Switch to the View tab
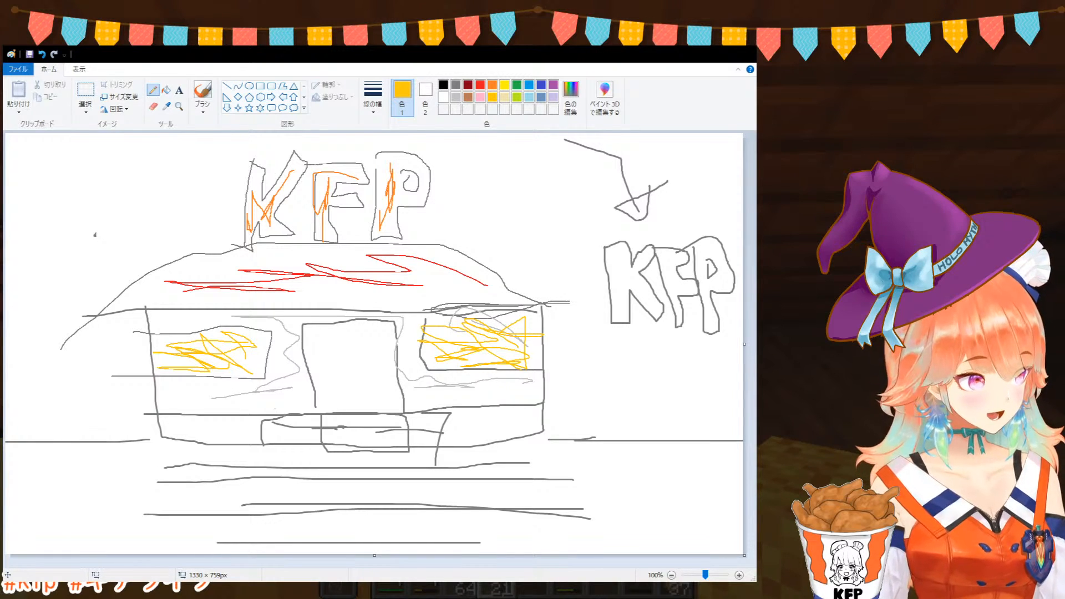The width and height of the screenshot is (1065, 599). click(x=79, y=69)
